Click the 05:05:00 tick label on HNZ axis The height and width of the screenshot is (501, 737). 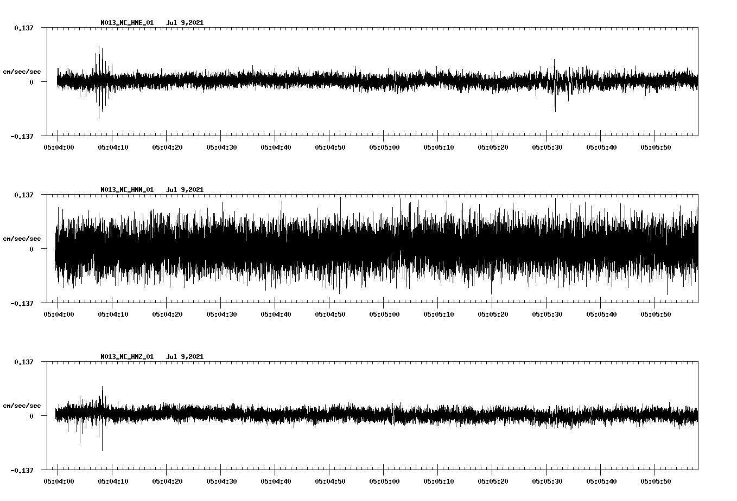tap(383, 480)
